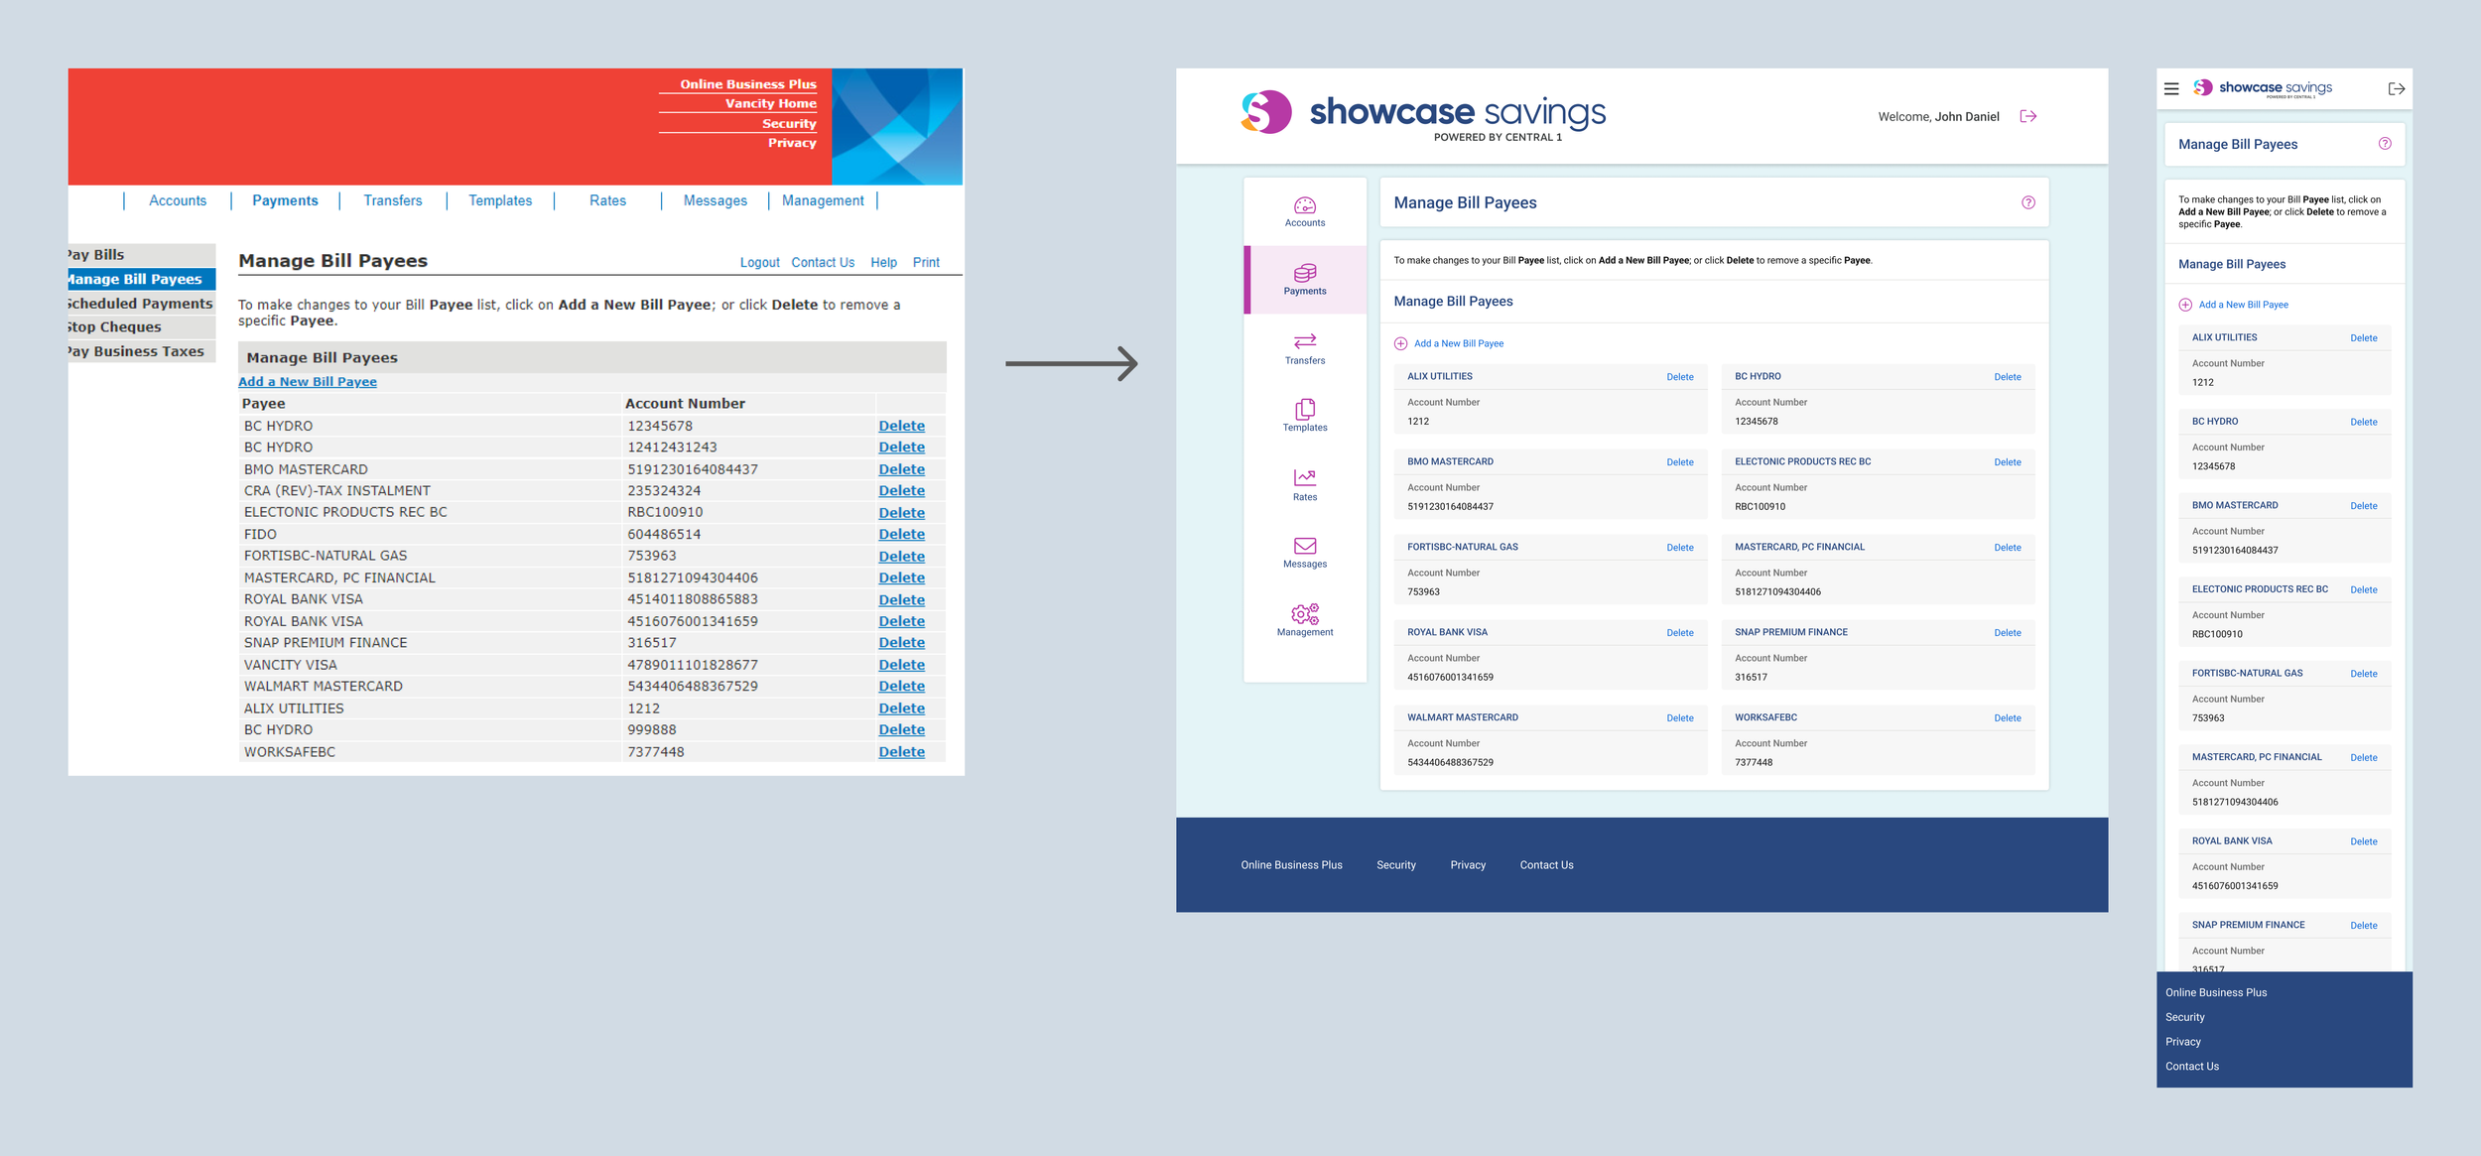Click account number 5434406488367529 in legacy table
This screenshot has width=2481, height=1156.
[x=693, y=687]
